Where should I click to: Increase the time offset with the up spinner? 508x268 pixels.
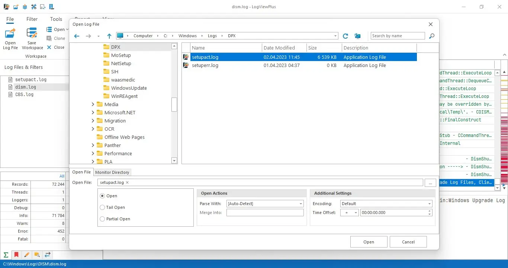pyautogui.click(x=430, y=211)
